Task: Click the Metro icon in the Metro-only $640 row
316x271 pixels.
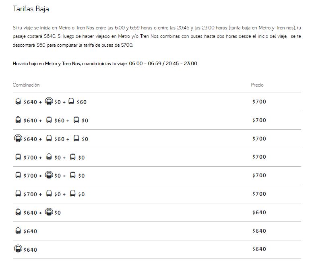Action: [18, 231]
